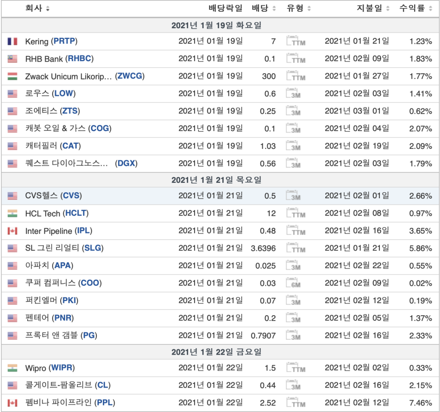Screen dimensions: 440x412
Task: Open the HCLT ticker link
Action: click(x=76, y=213)
